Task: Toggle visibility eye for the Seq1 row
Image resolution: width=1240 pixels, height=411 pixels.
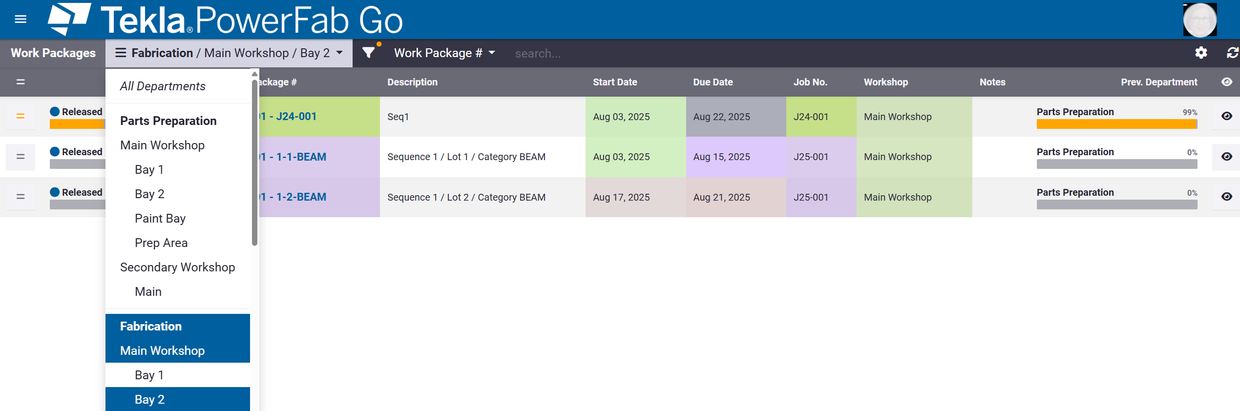Action: coord(1226,116)
